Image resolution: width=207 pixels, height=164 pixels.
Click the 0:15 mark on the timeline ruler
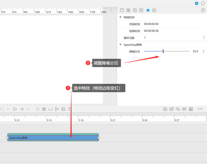49,120
